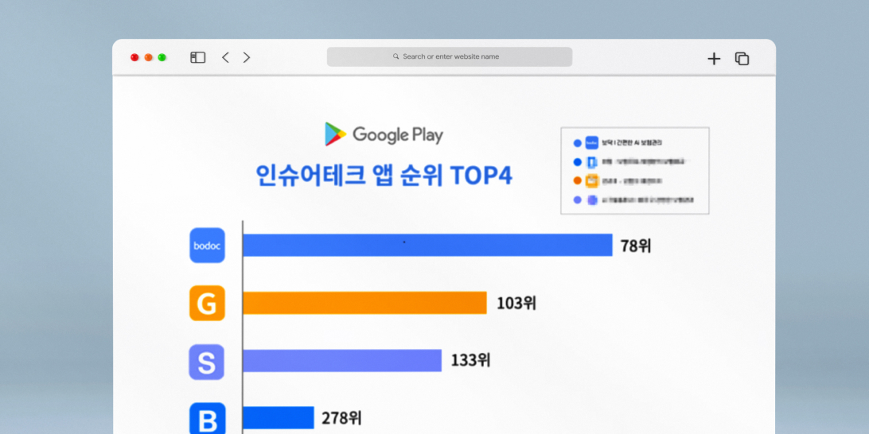Click the legend text '보닥 | 간편한 AI 보험관리'

[x=633, y=143]
